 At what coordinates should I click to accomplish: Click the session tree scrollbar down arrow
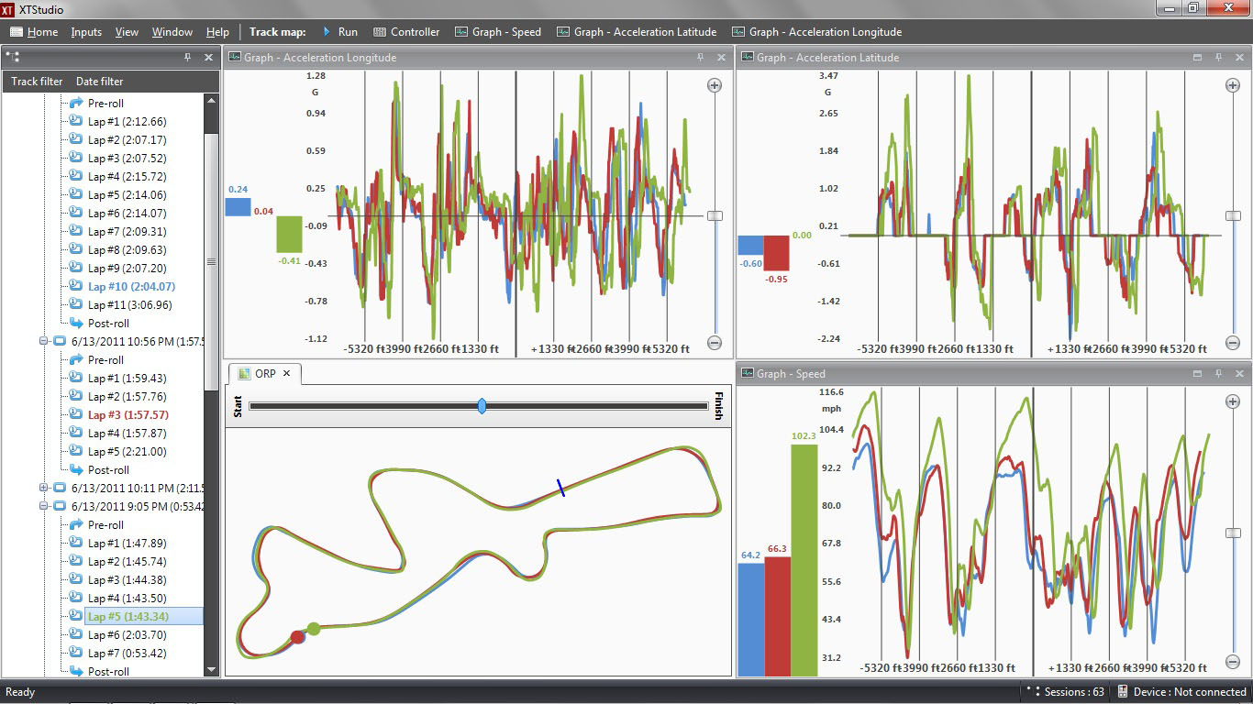click(212, 670)
